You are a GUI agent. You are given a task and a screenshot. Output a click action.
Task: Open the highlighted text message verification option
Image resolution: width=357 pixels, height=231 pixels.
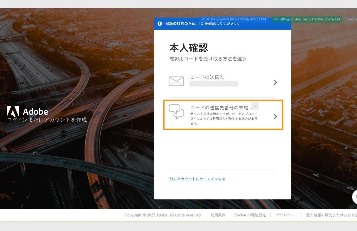[223, 114]
